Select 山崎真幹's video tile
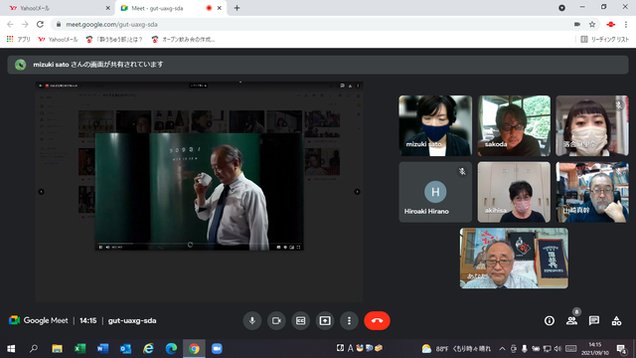The image size is (636, 358). pyautogui.click(x=592, y=192)
